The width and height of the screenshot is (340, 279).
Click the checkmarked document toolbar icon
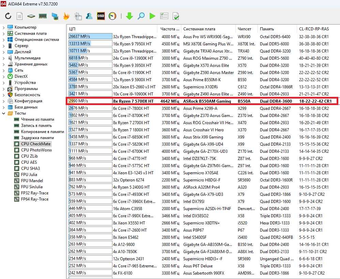click(176, 16)
